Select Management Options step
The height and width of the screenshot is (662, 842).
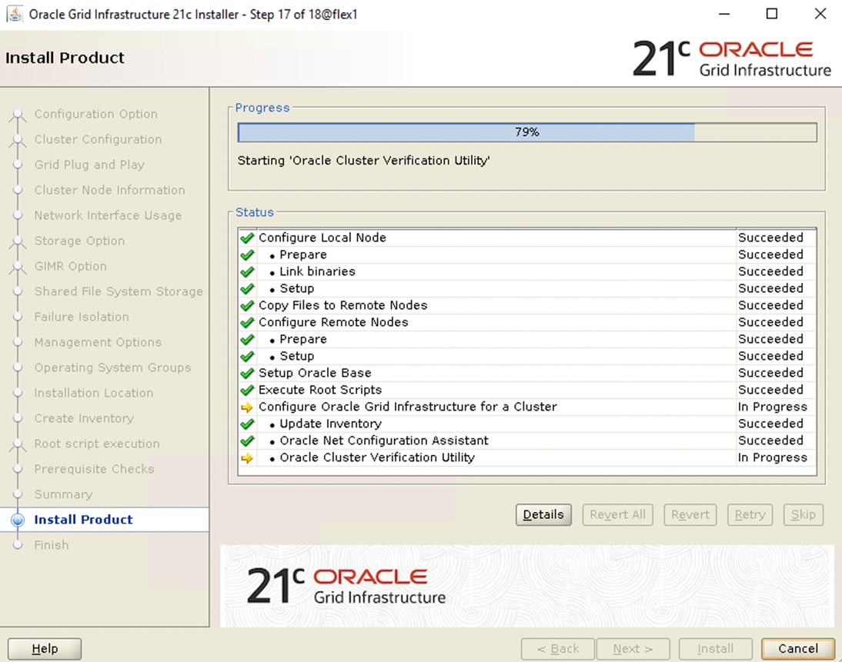[x=98, y=342]
